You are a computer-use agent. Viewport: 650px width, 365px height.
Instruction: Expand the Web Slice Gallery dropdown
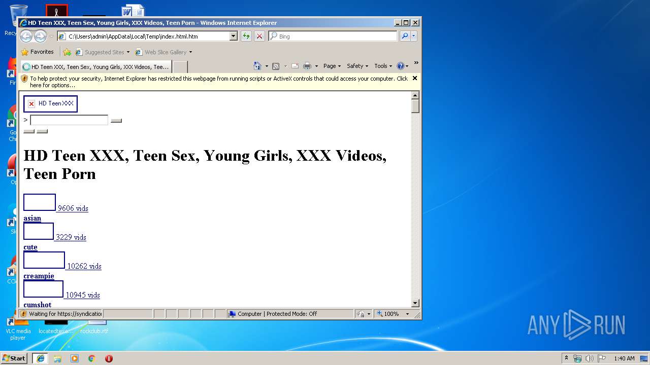pyautogui.click(x=190, y=52)
